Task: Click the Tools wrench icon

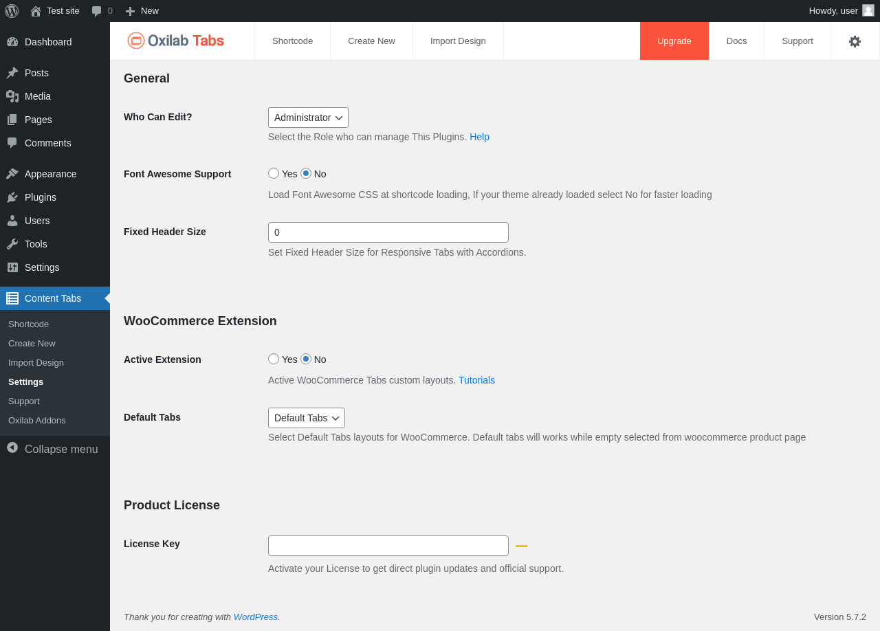Action: click(x=12, y=244)
